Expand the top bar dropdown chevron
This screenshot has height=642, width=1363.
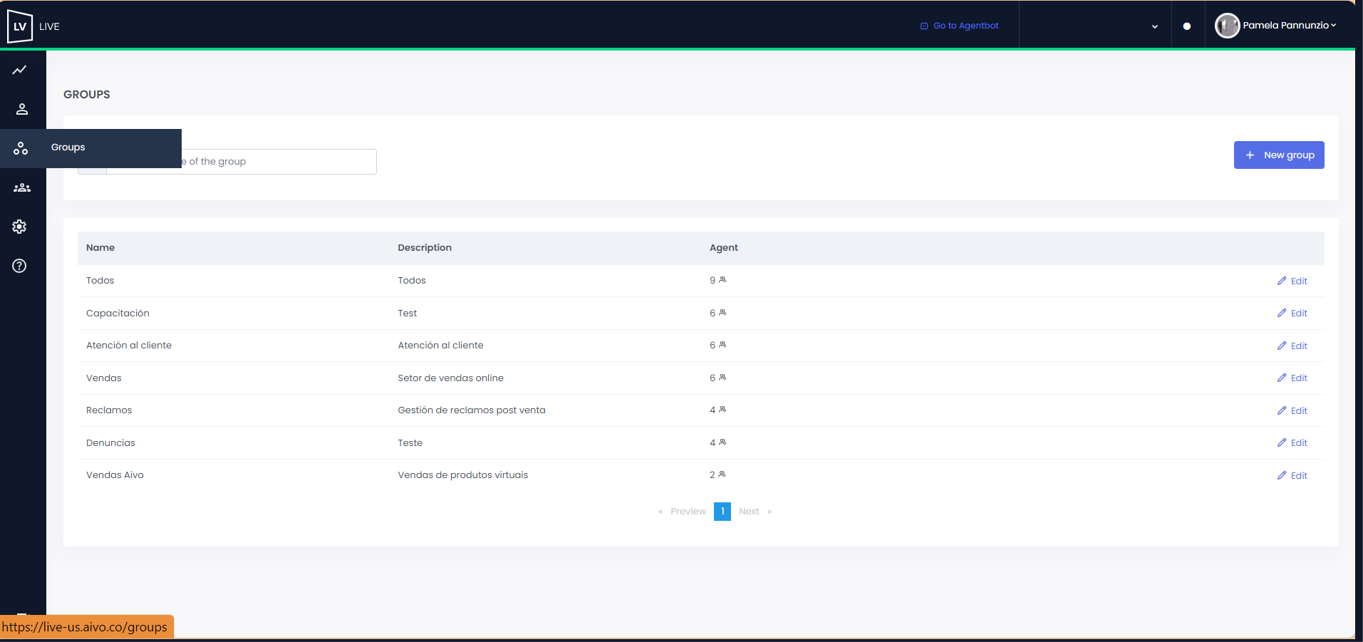click(1154, 26)
